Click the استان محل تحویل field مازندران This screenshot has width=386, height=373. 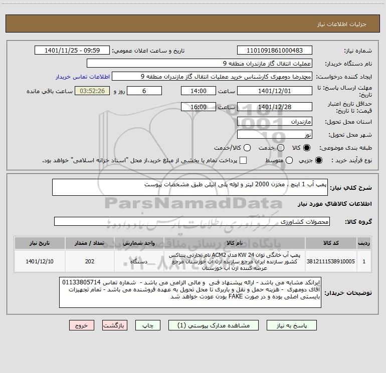click(275, 122)
